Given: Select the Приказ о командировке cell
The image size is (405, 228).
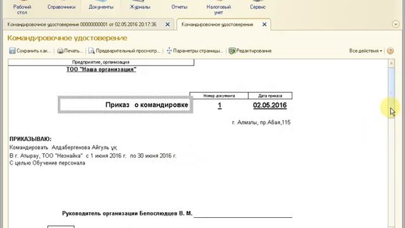Looking at the screenshot, I should tap(125, 104).
